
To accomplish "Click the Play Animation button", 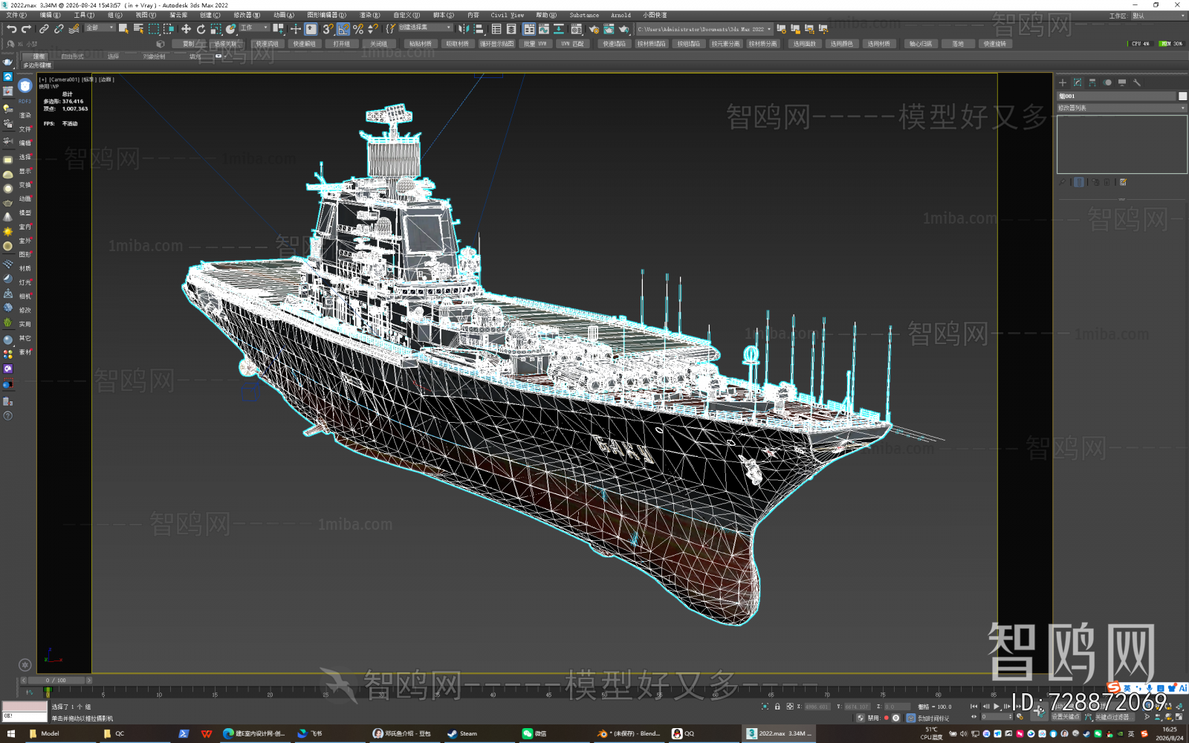I will pyautogui.click(x=997, y=707).
